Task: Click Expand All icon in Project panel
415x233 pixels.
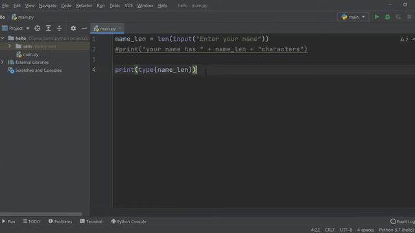Action: pos(48,28)
